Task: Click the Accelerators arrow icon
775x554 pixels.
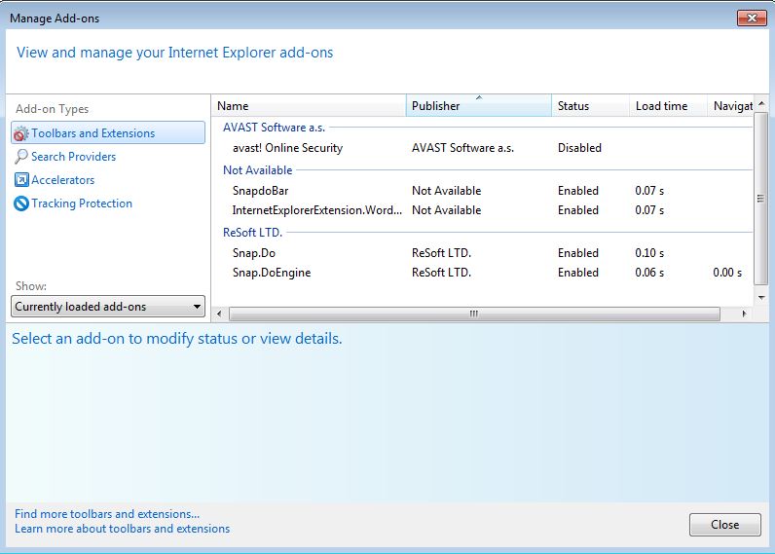Action: (x=21, y=180)
